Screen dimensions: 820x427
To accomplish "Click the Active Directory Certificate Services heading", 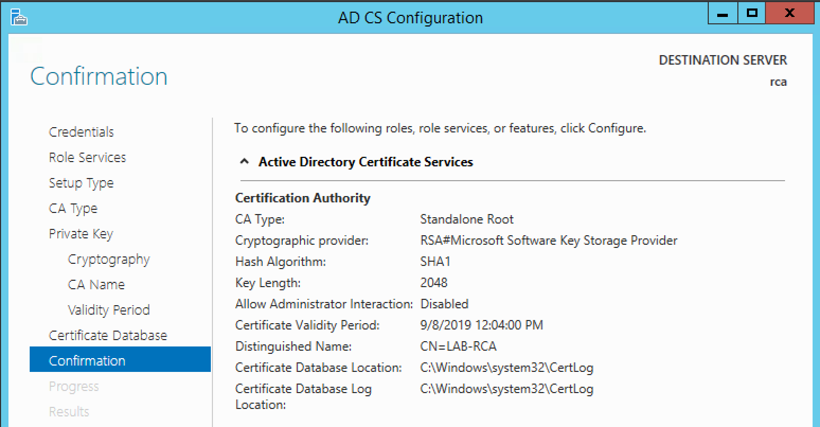I will click(x=366, y=162).
